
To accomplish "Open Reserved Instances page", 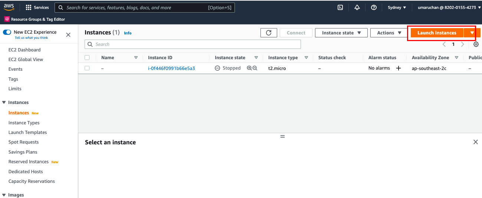I will tap(29, 162).
